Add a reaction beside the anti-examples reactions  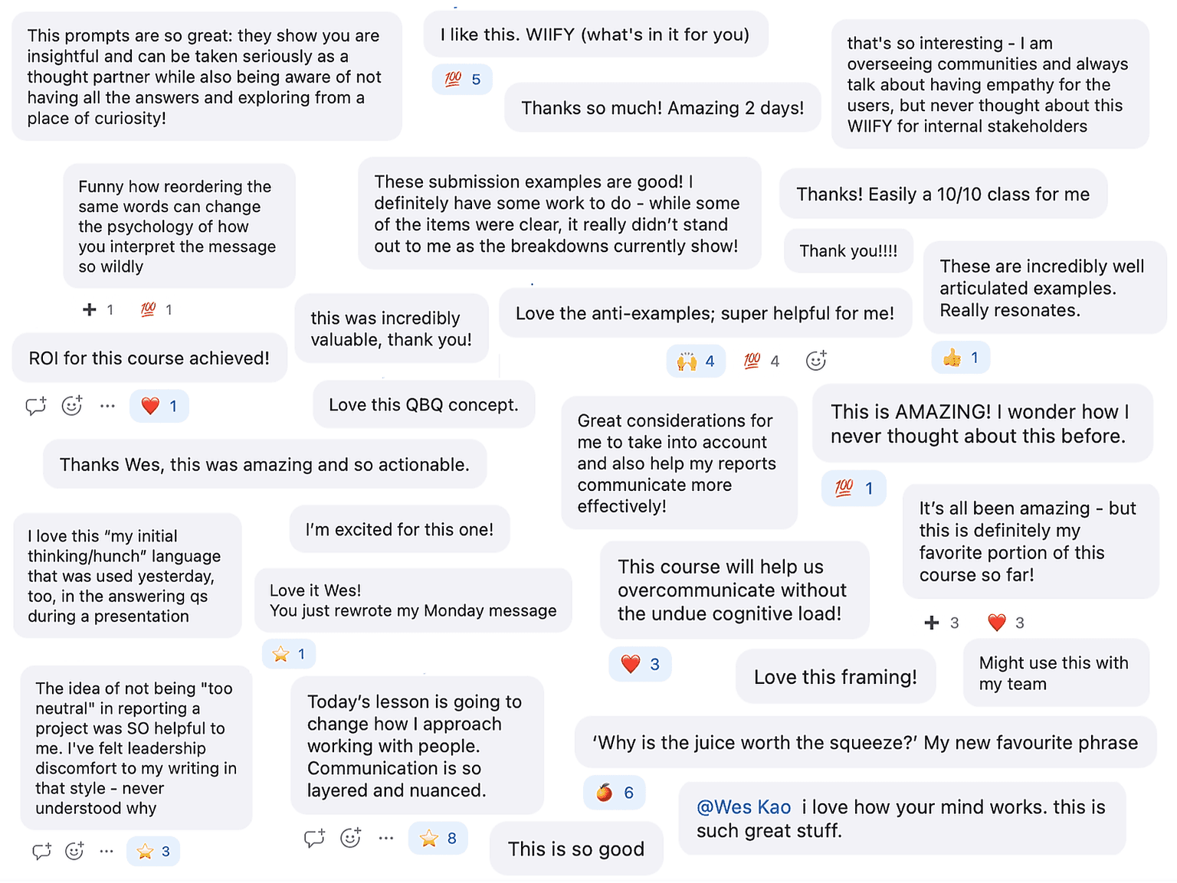[816, 361]
